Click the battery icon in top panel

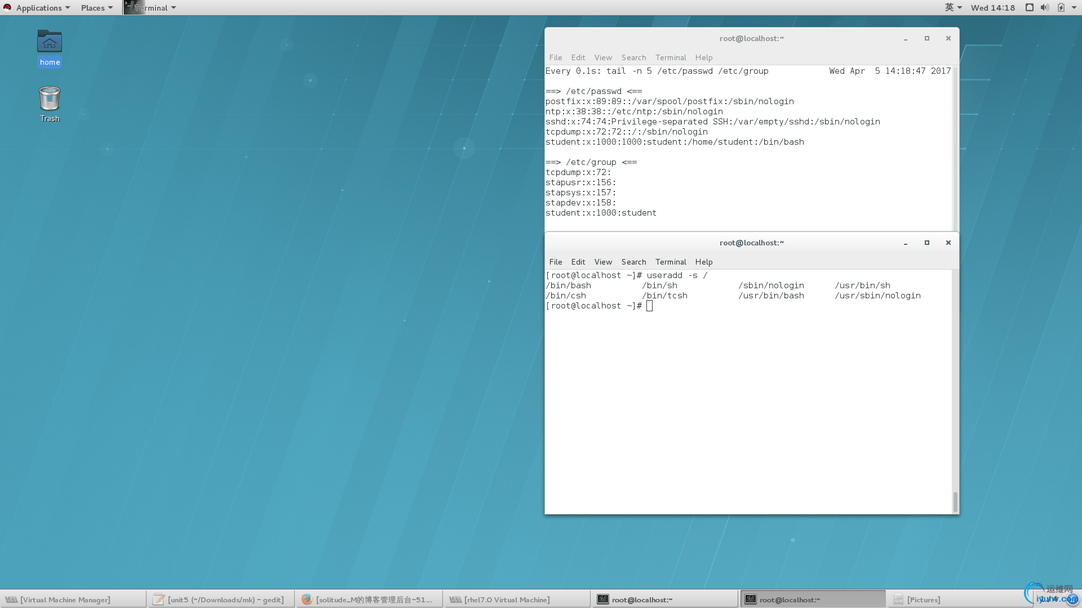pos(1061,7)
